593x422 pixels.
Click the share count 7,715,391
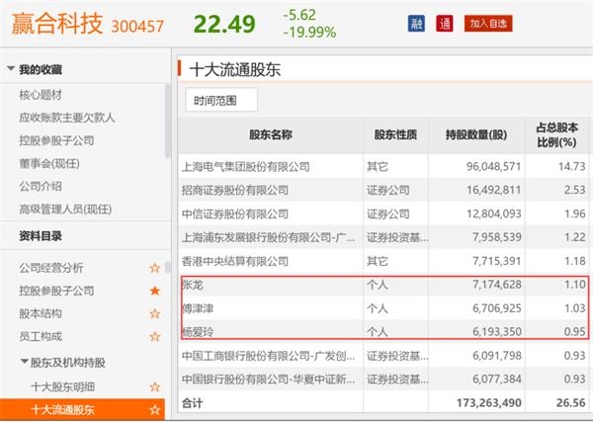497,261
